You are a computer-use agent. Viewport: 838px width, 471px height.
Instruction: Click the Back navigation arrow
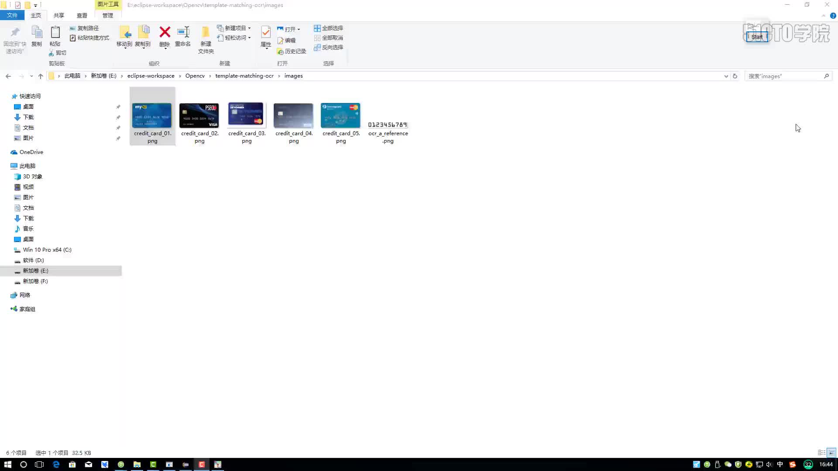[8, 76]
